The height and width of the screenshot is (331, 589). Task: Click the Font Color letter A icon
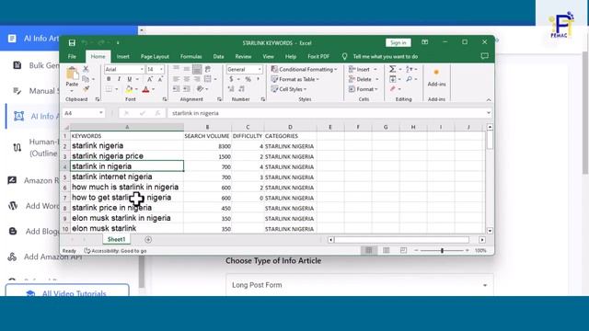(145, 89)
